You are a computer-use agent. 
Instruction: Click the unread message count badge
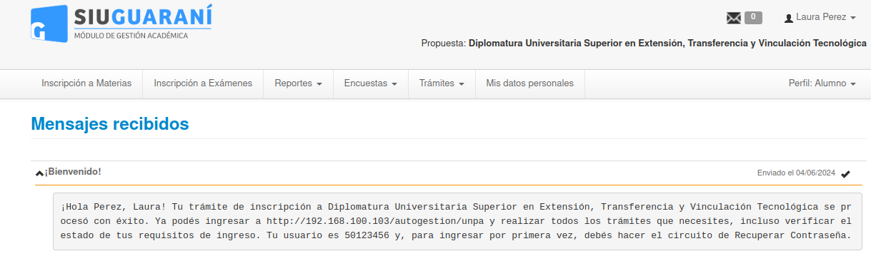(753, 18)
